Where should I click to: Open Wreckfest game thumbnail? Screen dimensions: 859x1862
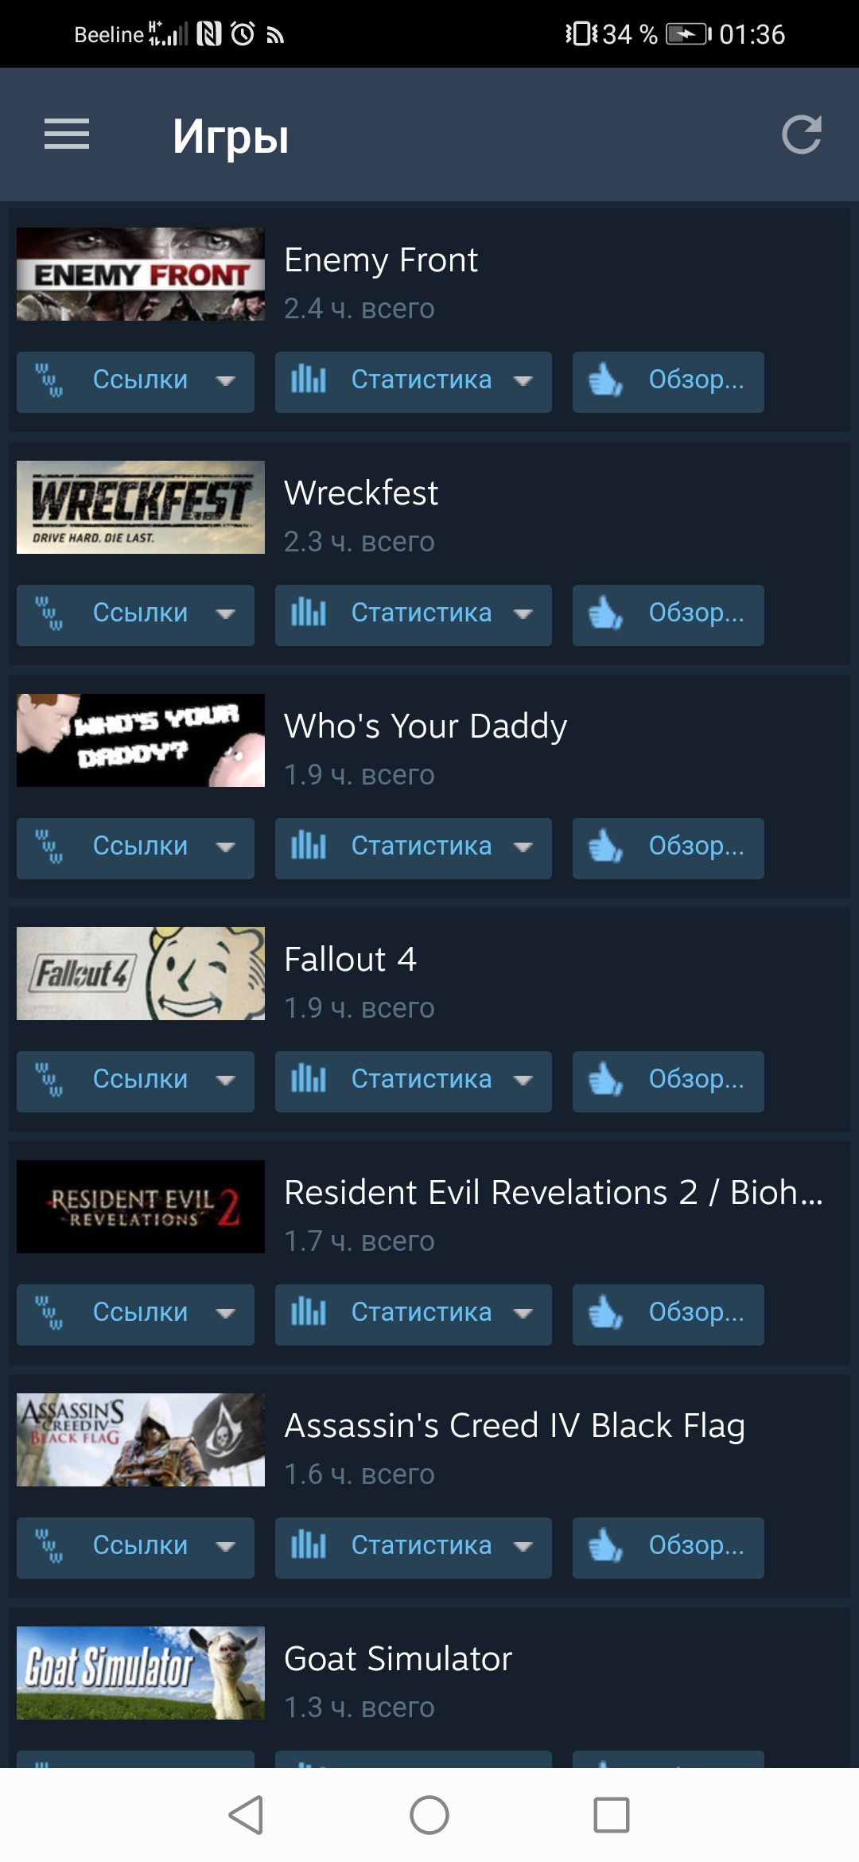tap(141, 507)
